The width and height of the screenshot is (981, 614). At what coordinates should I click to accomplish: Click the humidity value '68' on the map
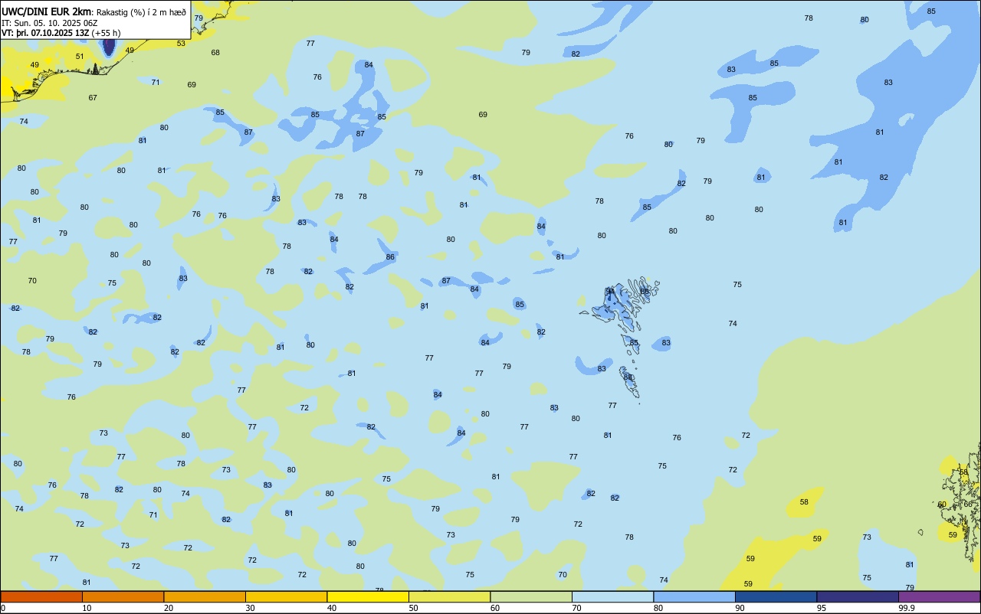pos(215,52)
